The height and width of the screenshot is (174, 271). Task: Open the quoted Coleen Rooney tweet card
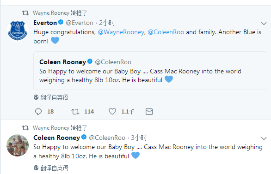point(150,71)
